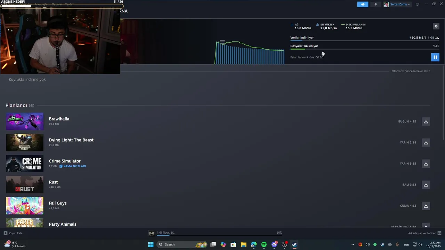Click the Planlandı (6) section header
This screenshot has width=445, height=250.
pos(20,105)
